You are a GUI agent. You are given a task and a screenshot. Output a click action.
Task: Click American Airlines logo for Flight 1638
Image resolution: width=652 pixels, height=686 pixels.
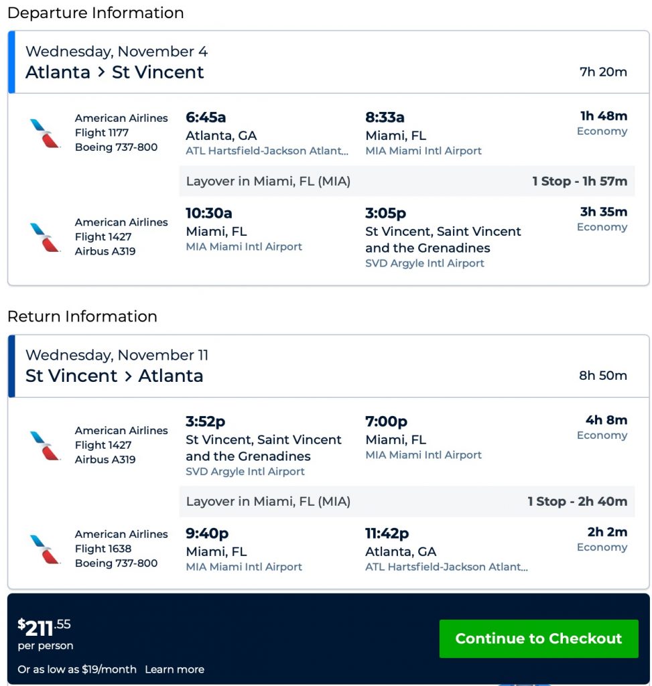pos(46,549)
